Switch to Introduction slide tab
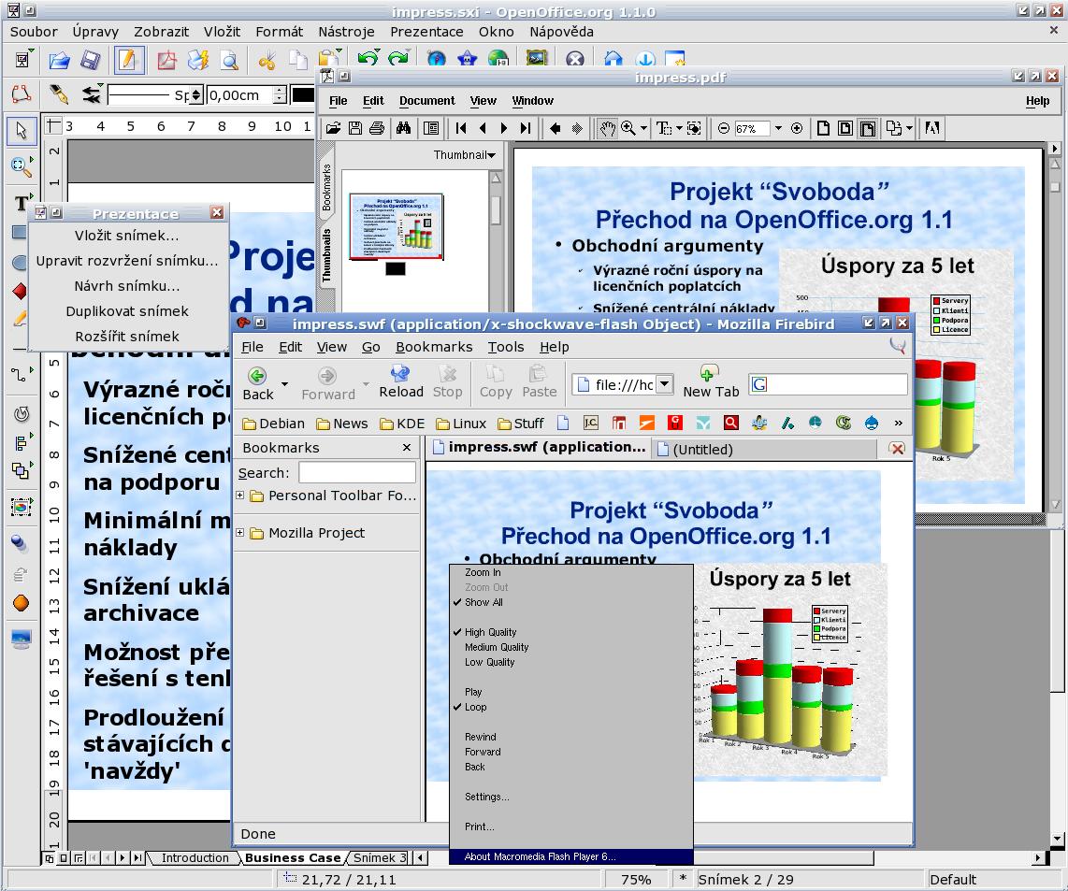Screen dimensions: 1068x891 coord(195,857)
